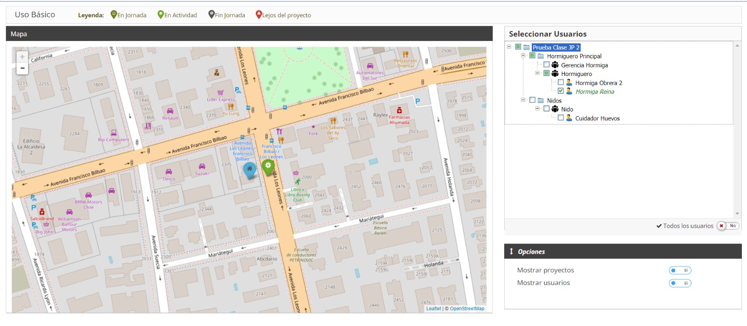Select the Hormiguero tree item label

pyautogui.click(x=576, y=74)
